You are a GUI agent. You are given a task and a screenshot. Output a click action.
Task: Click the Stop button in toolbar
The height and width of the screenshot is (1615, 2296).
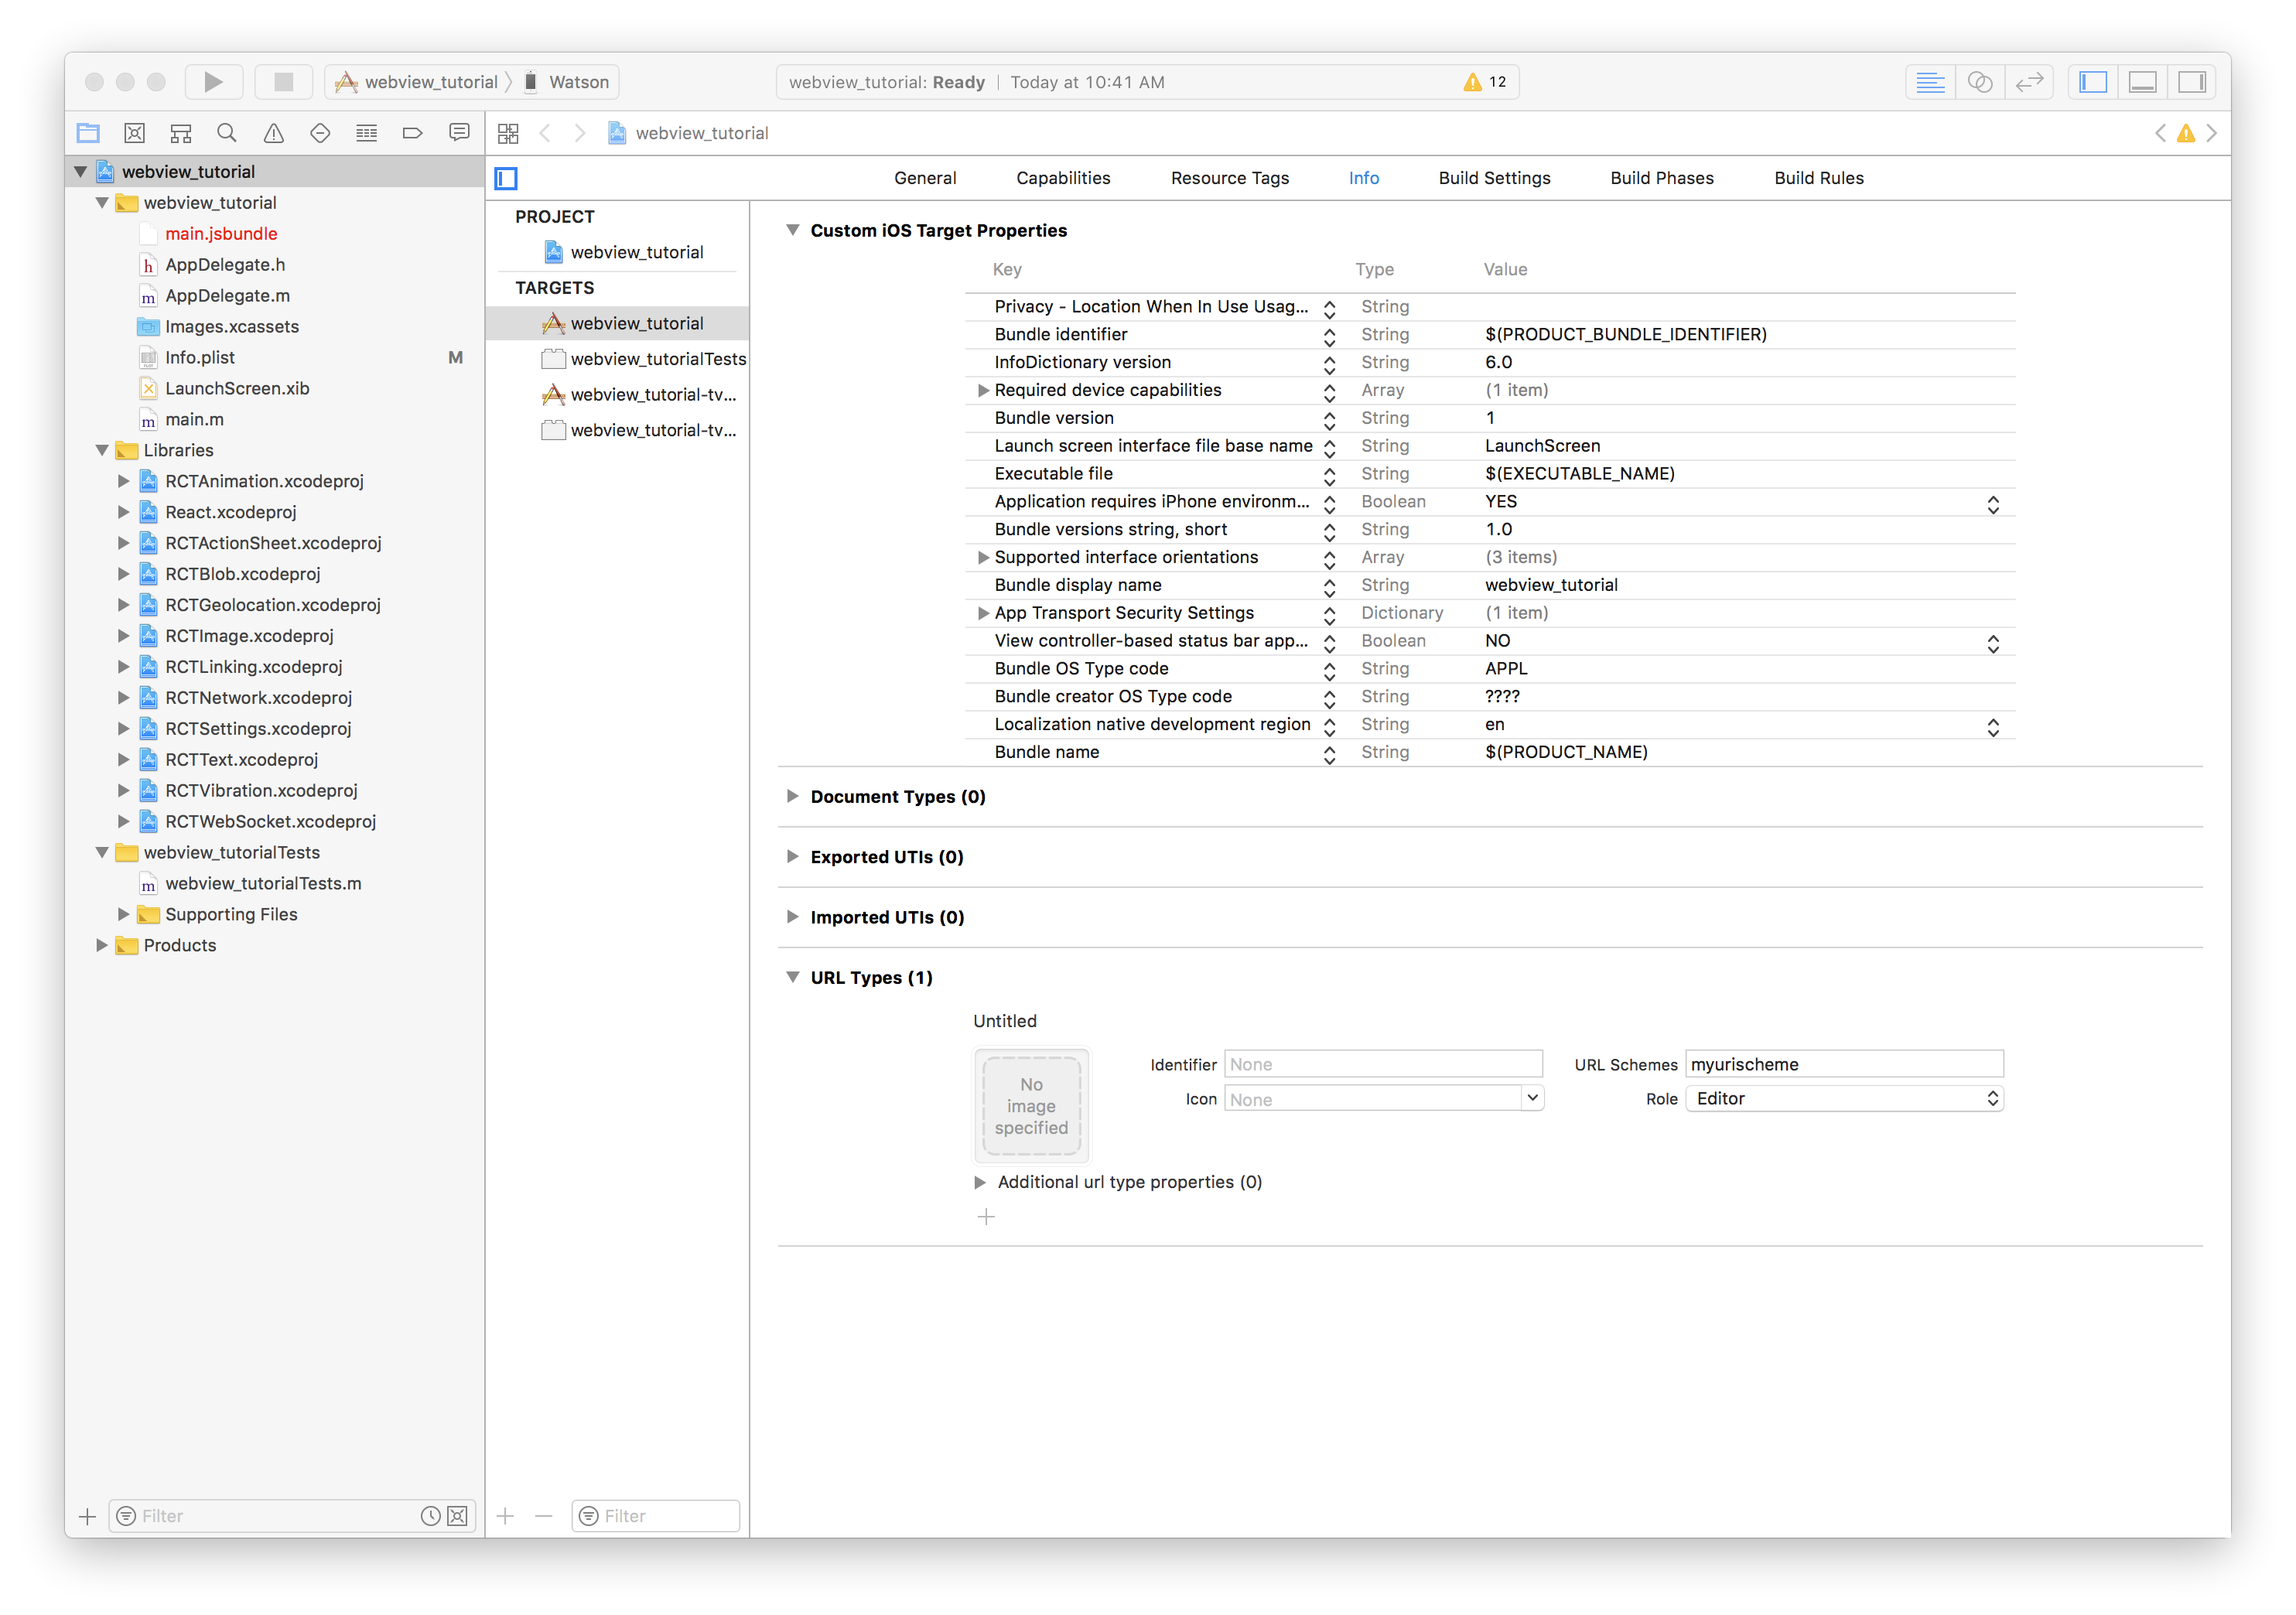(284, 82)
